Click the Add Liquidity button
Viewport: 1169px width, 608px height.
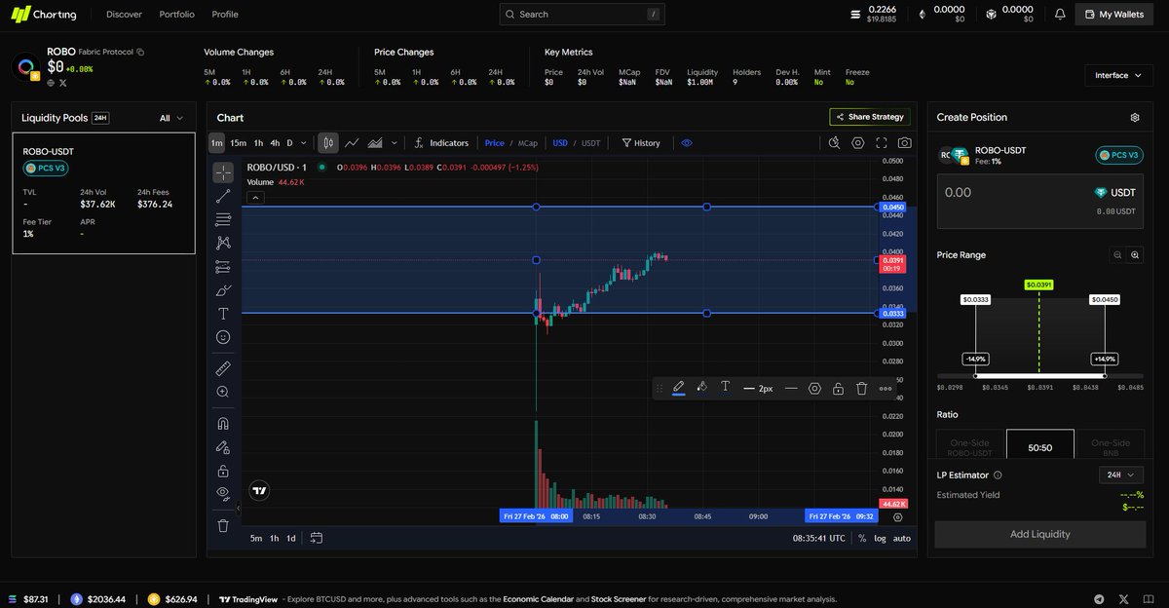(x=1039, y=534)
